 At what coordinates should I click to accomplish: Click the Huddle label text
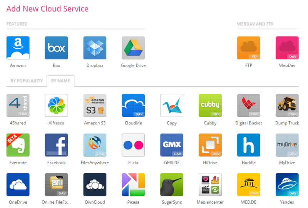[x=249, y=163]
